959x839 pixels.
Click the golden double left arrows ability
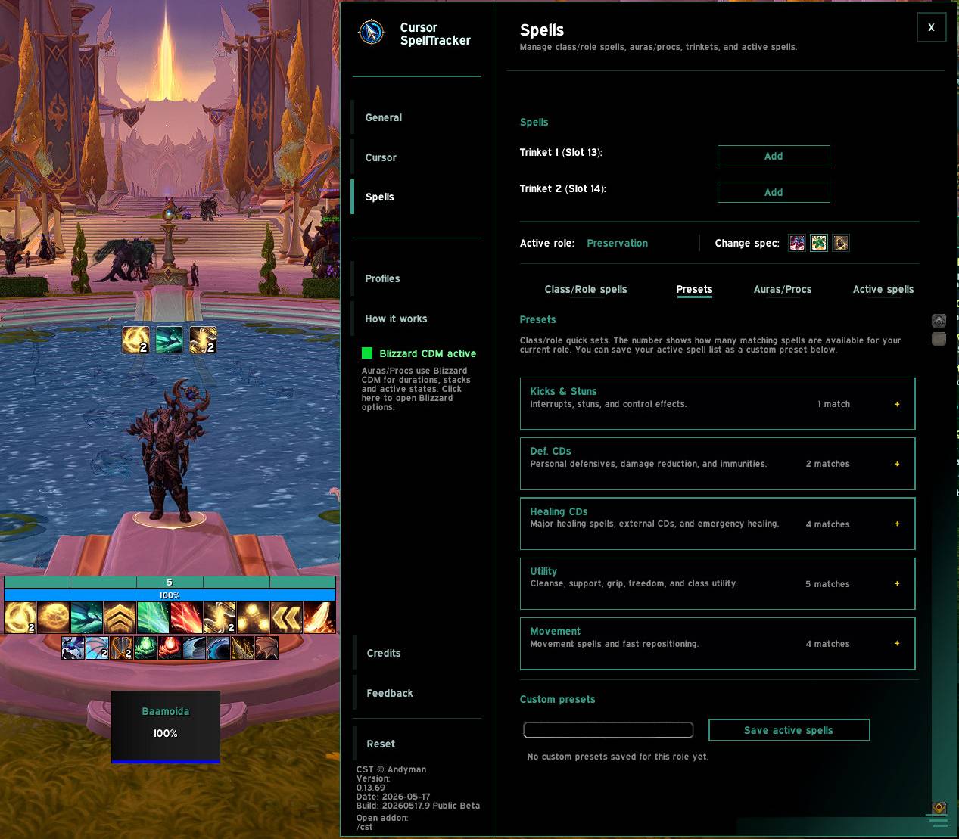point(286,617)
